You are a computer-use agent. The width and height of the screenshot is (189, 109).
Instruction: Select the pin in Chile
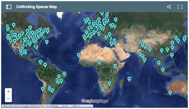[43, 90]
